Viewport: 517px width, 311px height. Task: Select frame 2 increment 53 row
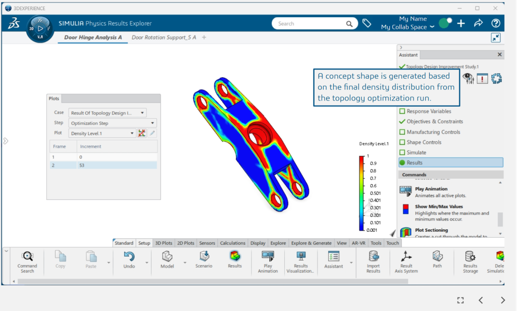(104, 165)
